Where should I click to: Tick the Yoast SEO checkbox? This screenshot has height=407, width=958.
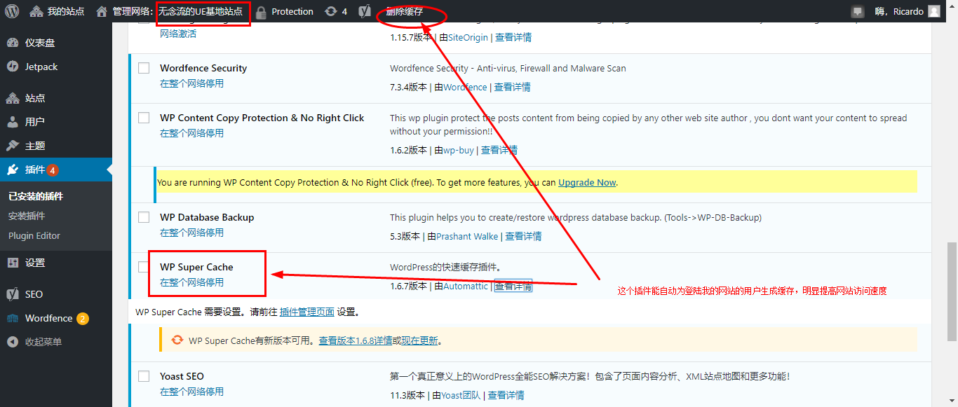(144, 376)
